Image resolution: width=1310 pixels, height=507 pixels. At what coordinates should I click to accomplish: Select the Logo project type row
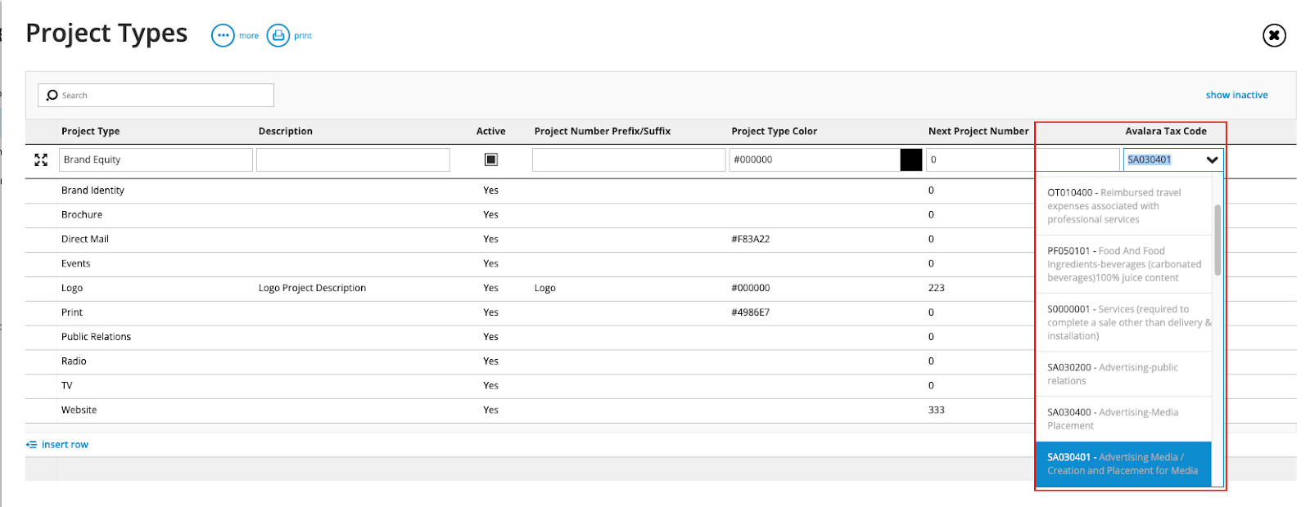pyautogui.click(x=72, y=288)
